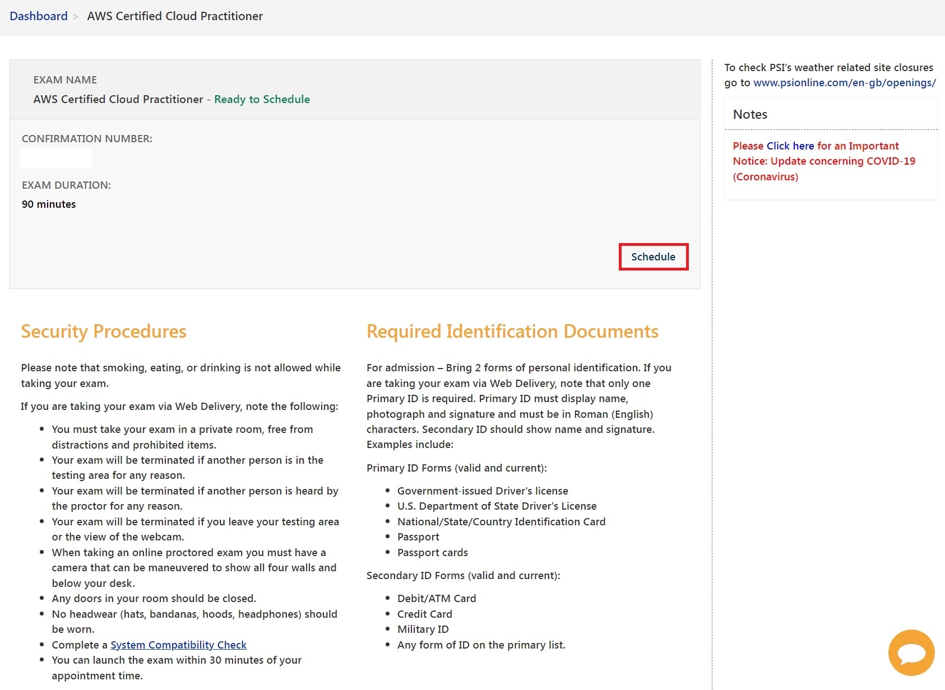Click the 'CONFIRMATION NUMBER:' label
Viewport: 945px width, 690px height.
[87, 138]
